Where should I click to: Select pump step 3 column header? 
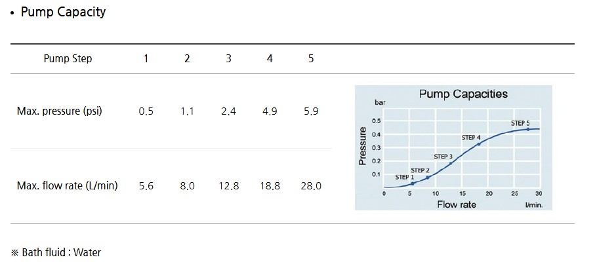point(228,59)
